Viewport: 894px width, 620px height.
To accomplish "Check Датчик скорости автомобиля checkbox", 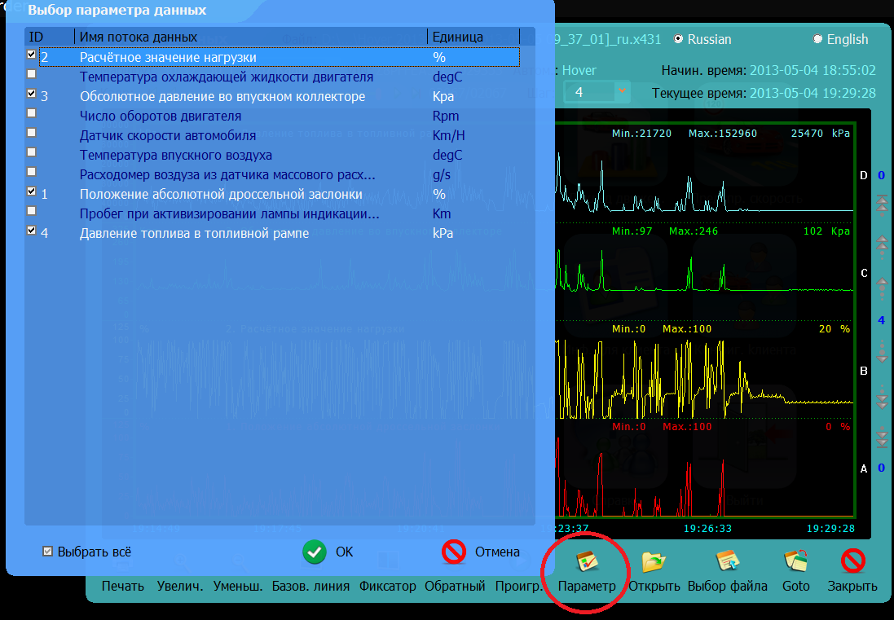I will (x=31, y=132).
